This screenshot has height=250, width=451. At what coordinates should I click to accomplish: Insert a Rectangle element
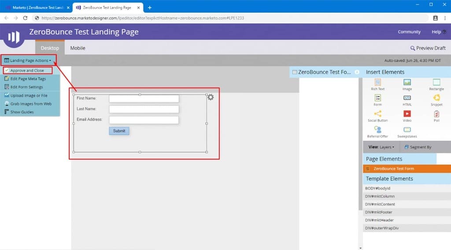pyautogui.click(x=436, y=85)
